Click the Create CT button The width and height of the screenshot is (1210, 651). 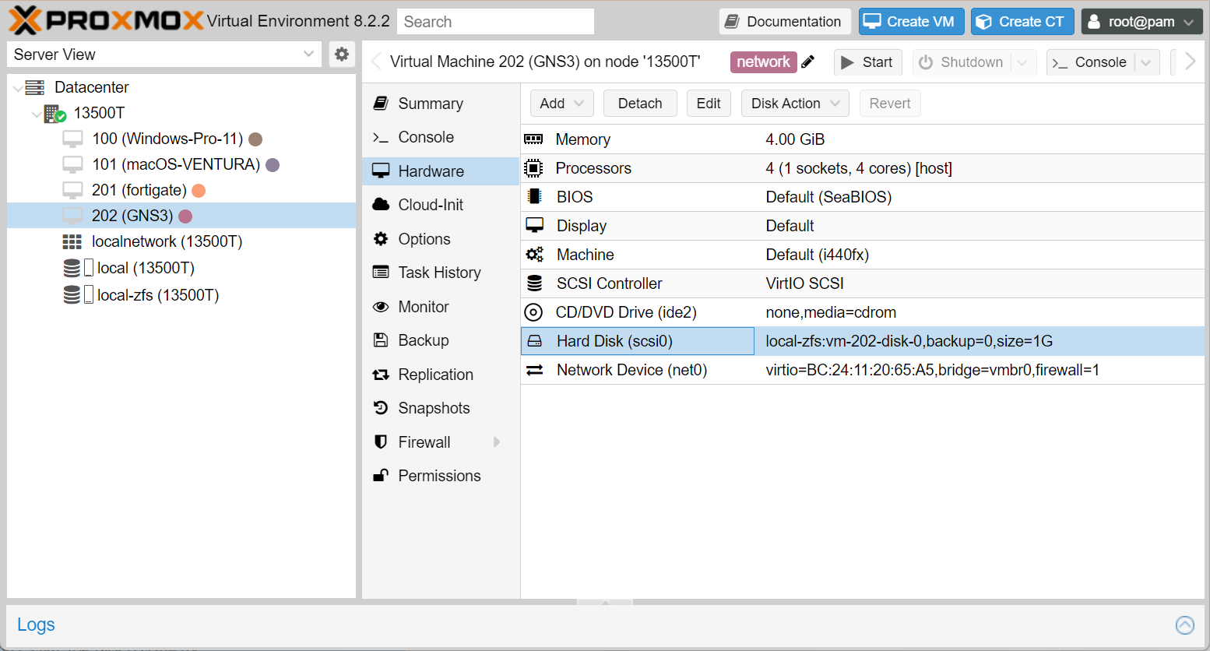tap(1022, 22)
